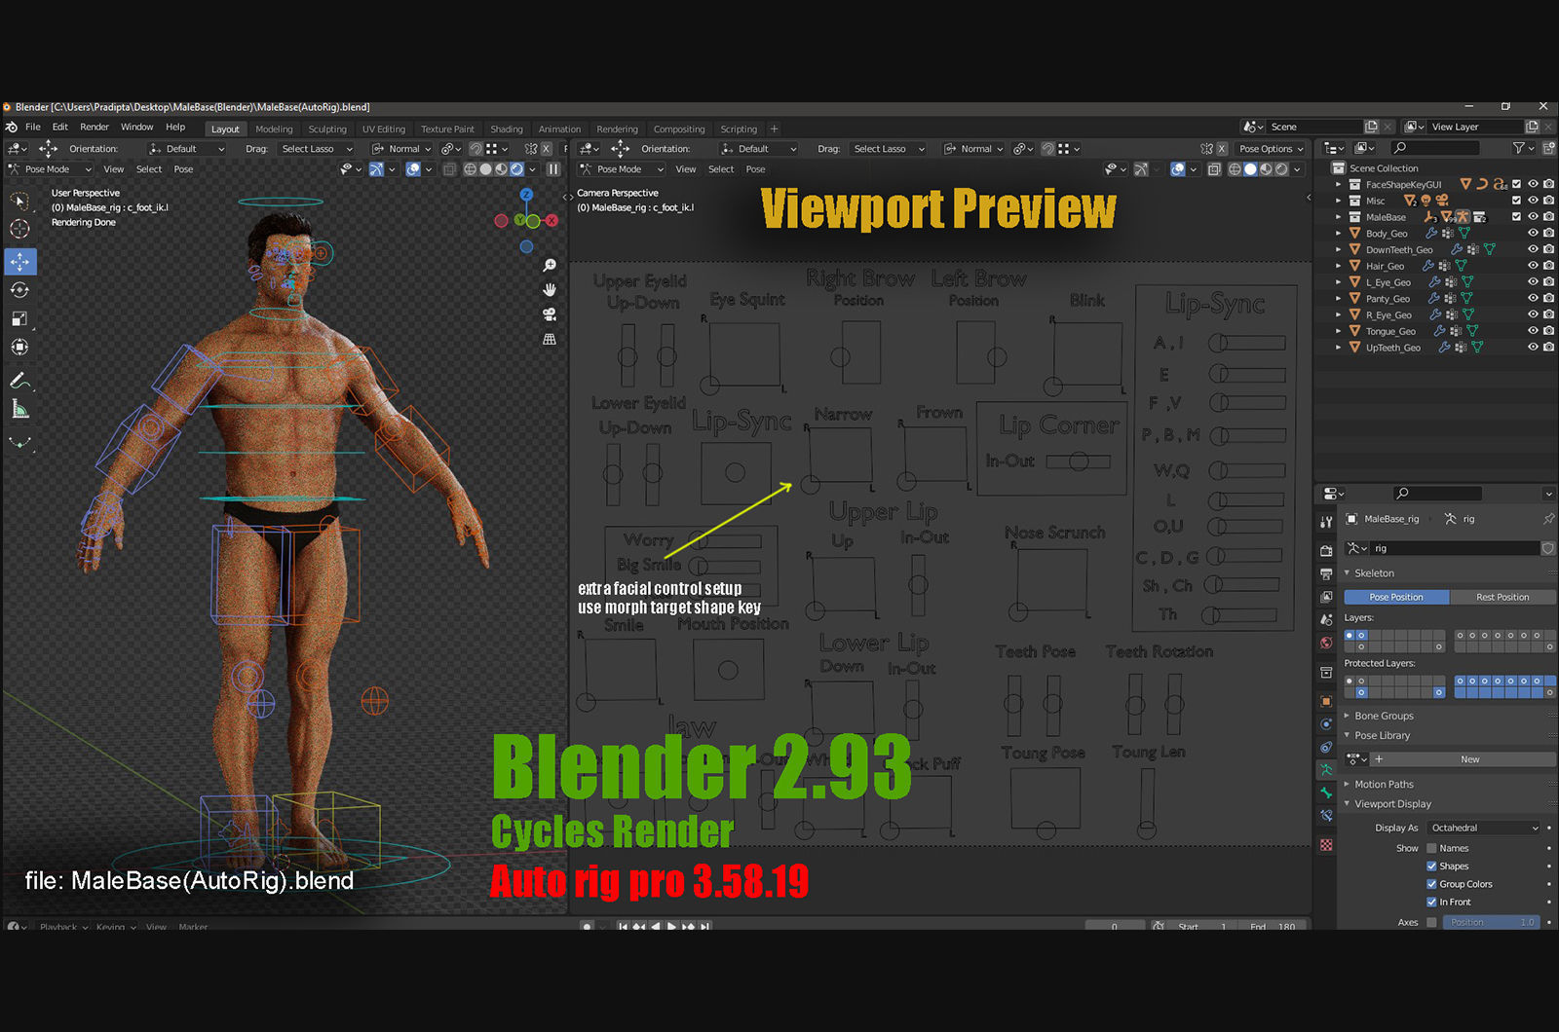Image resolution: width=1559 pixels, height=1032 pixels.
Task: Uncheck the In Front checkbox
Action: (1431, 903)
